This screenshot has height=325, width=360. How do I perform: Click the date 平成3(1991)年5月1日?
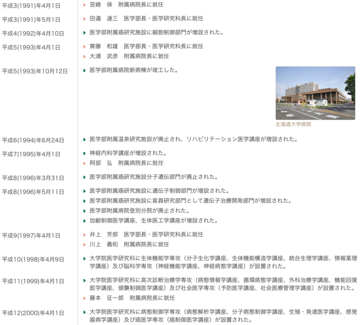point(31,20)
